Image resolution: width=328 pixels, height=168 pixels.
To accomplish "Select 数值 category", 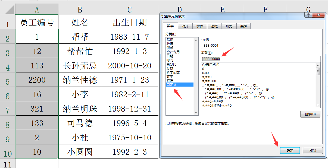I will pyautogui.click(x=180, y=44).
